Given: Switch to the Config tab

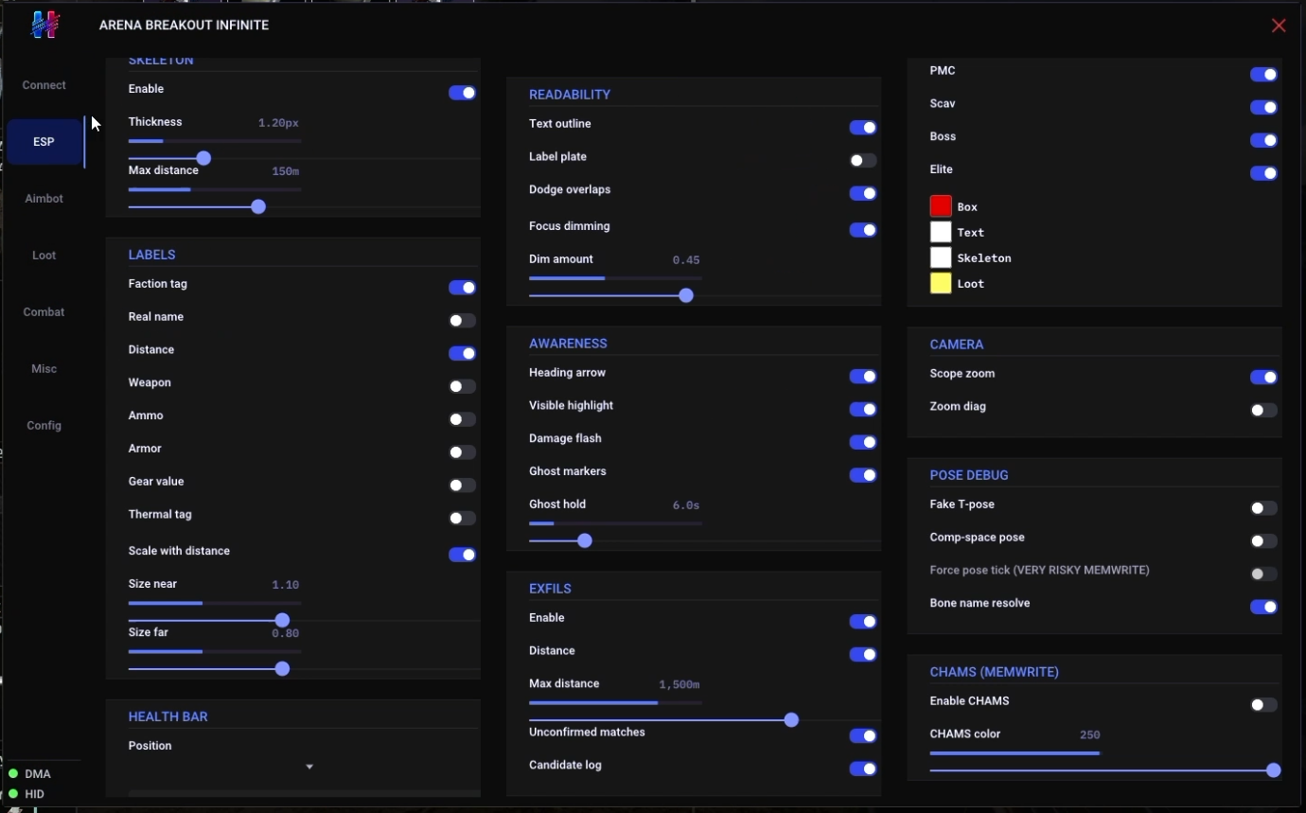Looking at the screenshot, I should [x=44, y=426].
